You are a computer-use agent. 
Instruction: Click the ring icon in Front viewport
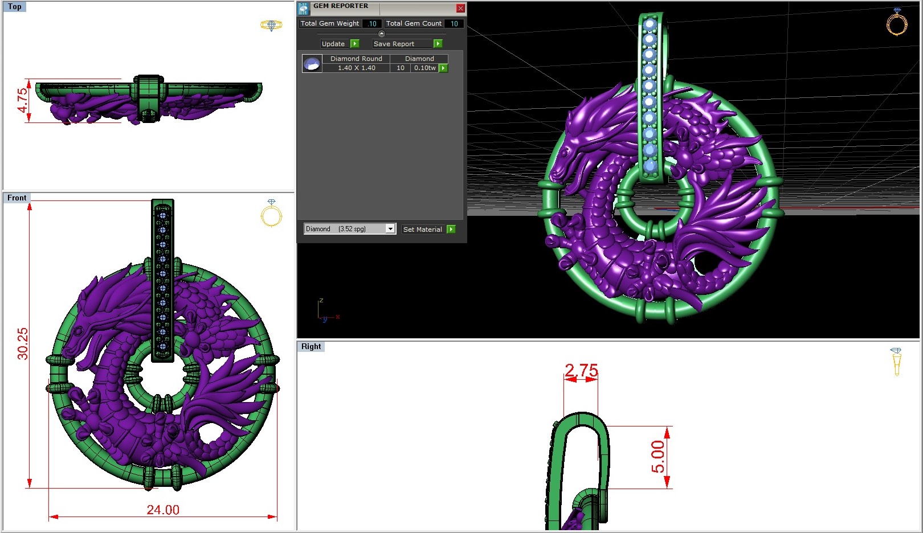pos(271,213)
